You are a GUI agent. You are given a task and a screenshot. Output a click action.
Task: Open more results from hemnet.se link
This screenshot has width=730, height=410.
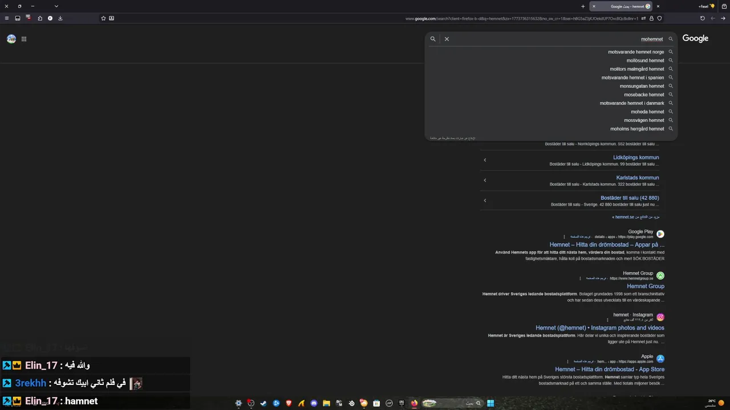pos(636,217)
